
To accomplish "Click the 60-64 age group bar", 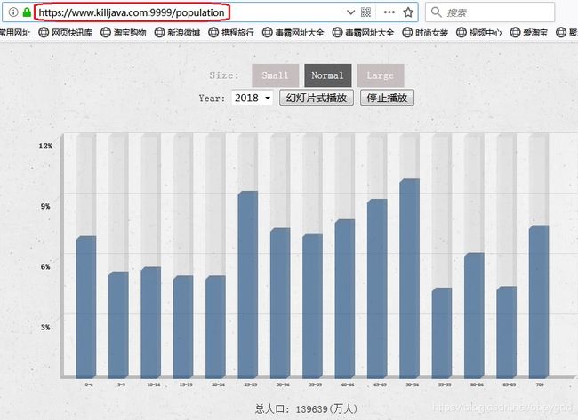I will 474,315.
